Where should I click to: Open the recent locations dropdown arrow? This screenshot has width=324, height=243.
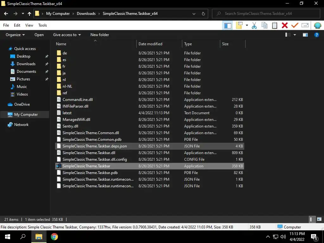(x=23, y=14)
